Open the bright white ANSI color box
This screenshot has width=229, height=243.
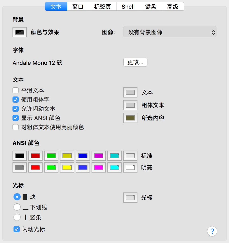click(130, 167)
